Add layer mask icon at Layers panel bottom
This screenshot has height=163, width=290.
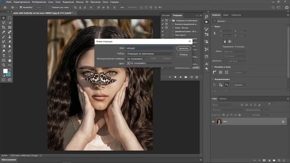(264, 160)
